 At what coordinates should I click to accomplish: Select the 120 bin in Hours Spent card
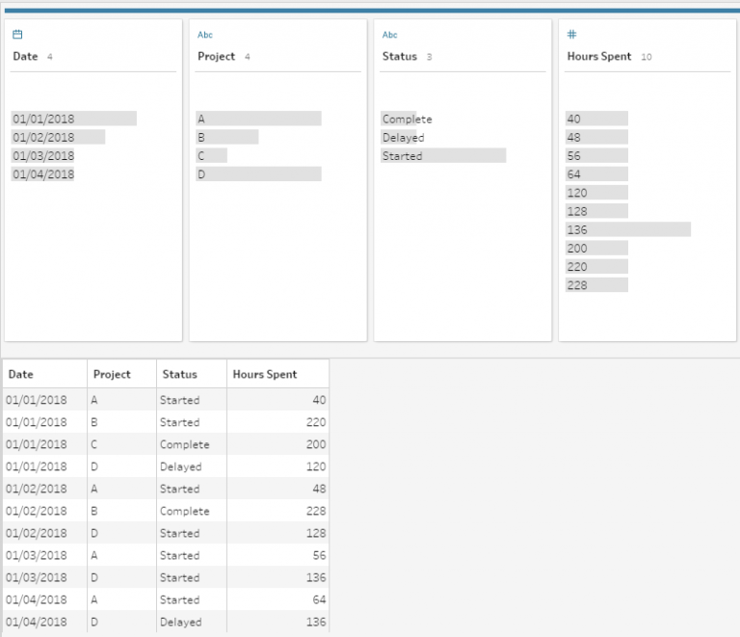tap(596, 193)
